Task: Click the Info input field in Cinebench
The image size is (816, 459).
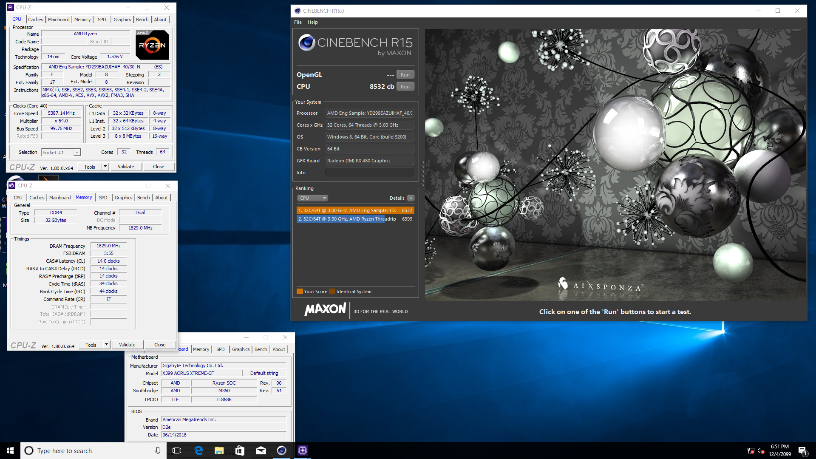Action: coord(369,173)
